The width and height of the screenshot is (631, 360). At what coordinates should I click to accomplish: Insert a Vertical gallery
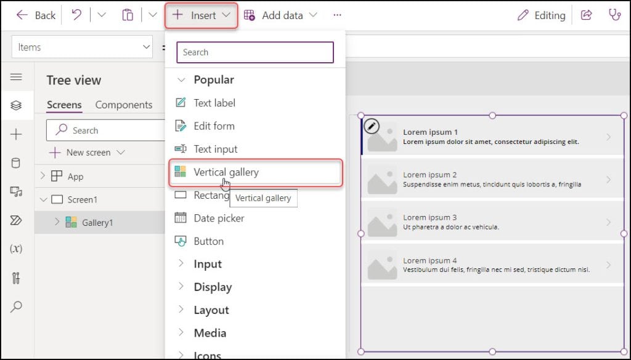255,172
